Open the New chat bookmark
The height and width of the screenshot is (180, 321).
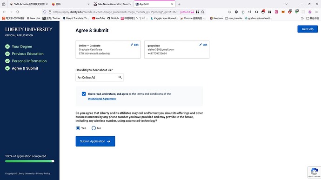tap(33, 18)
